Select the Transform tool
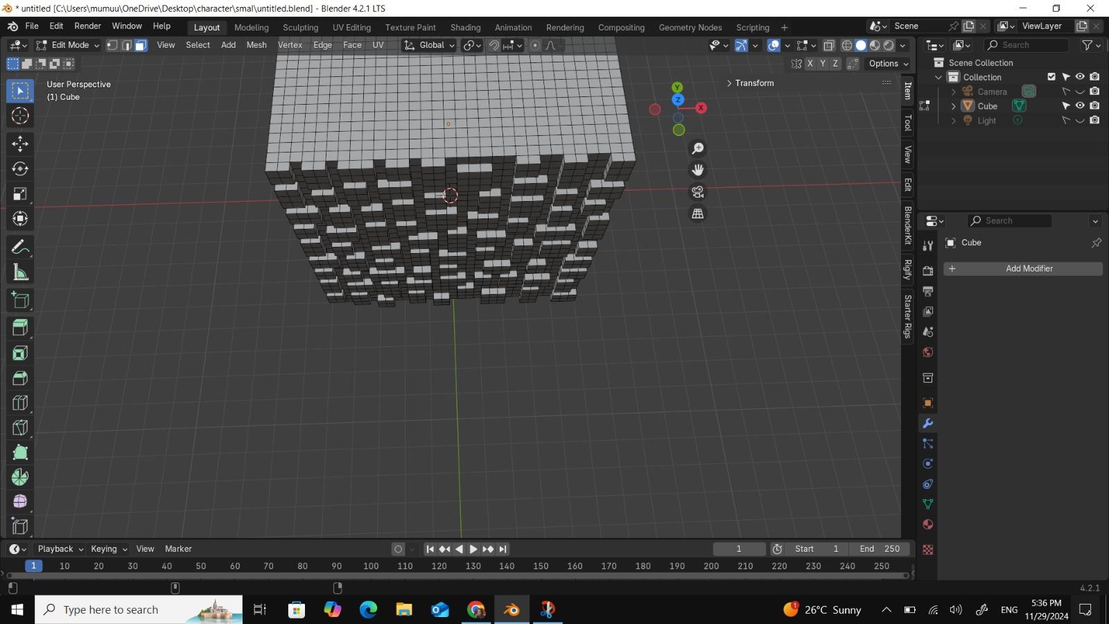 (20, 218)
